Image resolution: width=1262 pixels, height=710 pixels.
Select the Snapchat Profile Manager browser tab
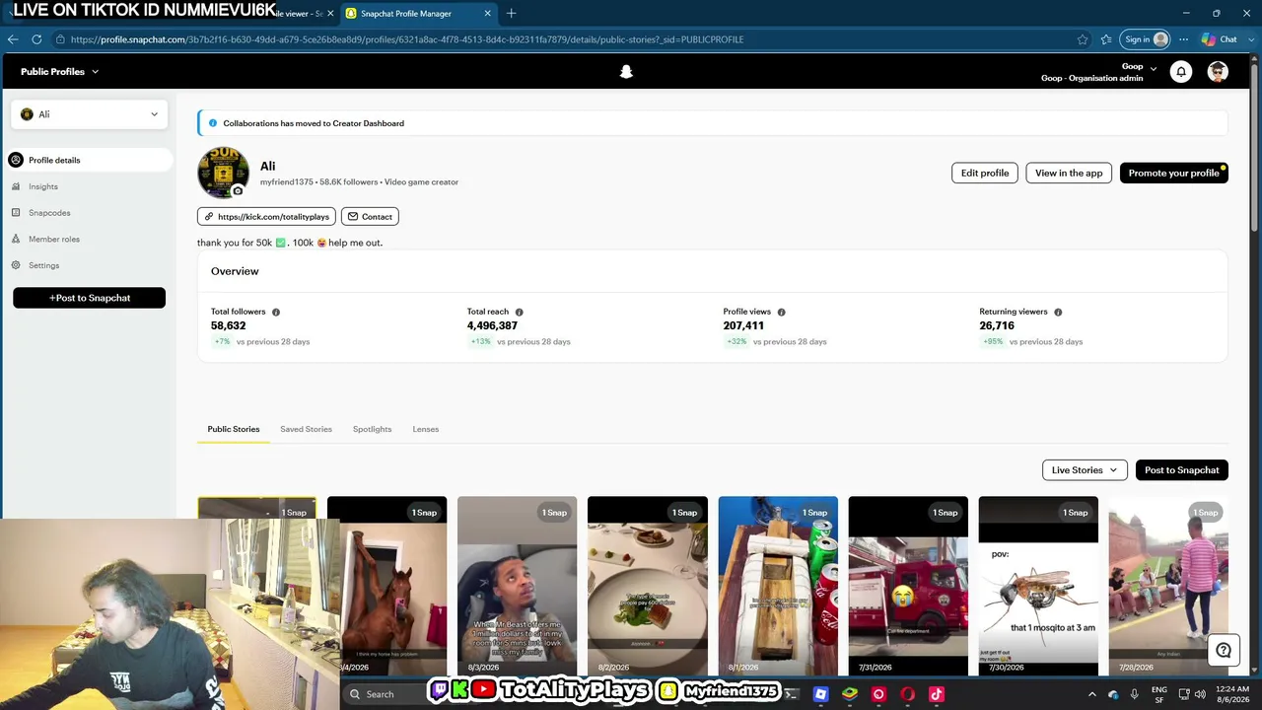417,14
